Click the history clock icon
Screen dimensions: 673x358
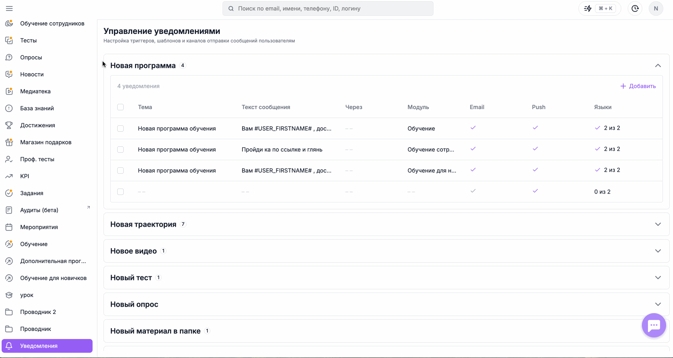[635, 8]
